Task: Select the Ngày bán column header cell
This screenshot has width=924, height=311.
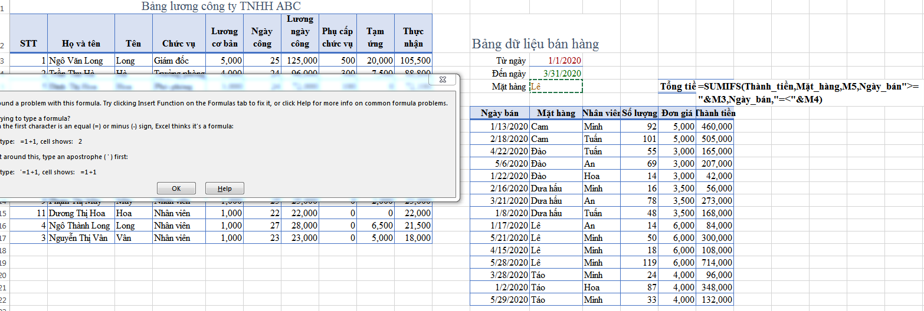Action: click(x=499, y=113)
